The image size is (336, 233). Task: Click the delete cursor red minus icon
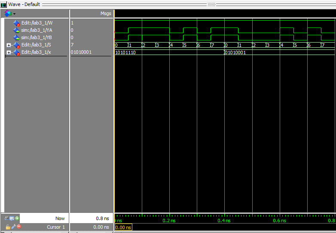[18, 227]
